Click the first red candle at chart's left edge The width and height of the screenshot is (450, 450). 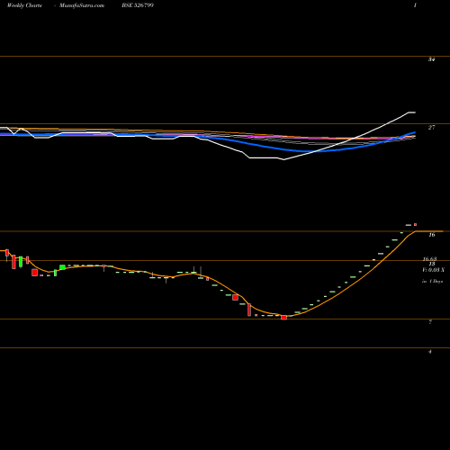(7, 253)
